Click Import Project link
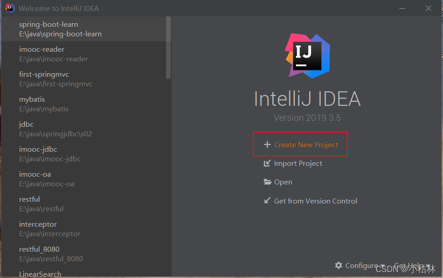The height and width of the screenshot is (278, 443). pos(298,163)
